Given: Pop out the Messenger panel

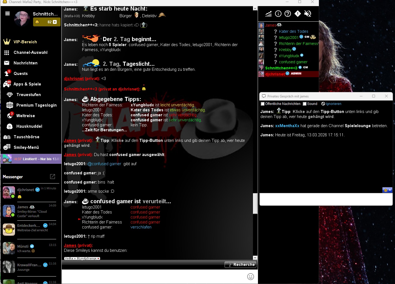Looking at the screenshot, I should pyautogui.click(x=53, y=177).
